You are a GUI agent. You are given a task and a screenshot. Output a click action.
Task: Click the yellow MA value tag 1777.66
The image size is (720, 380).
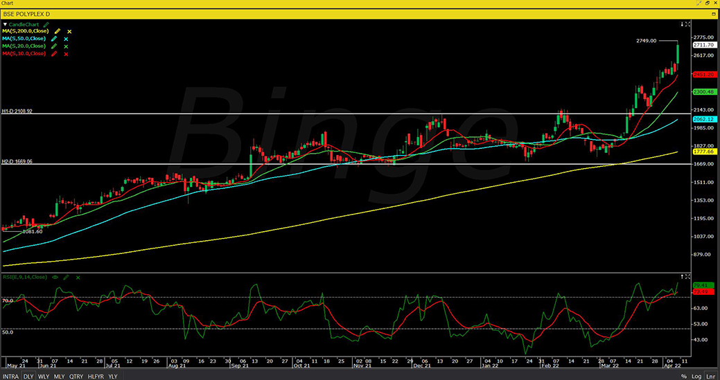point(704,152)
